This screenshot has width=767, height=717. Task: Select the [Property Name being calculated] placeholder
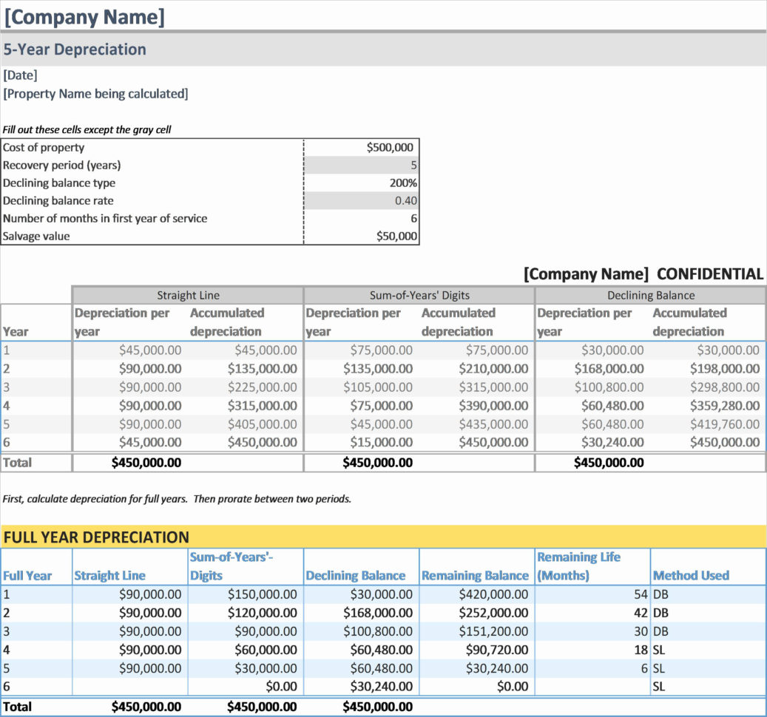tap(96, 94)
